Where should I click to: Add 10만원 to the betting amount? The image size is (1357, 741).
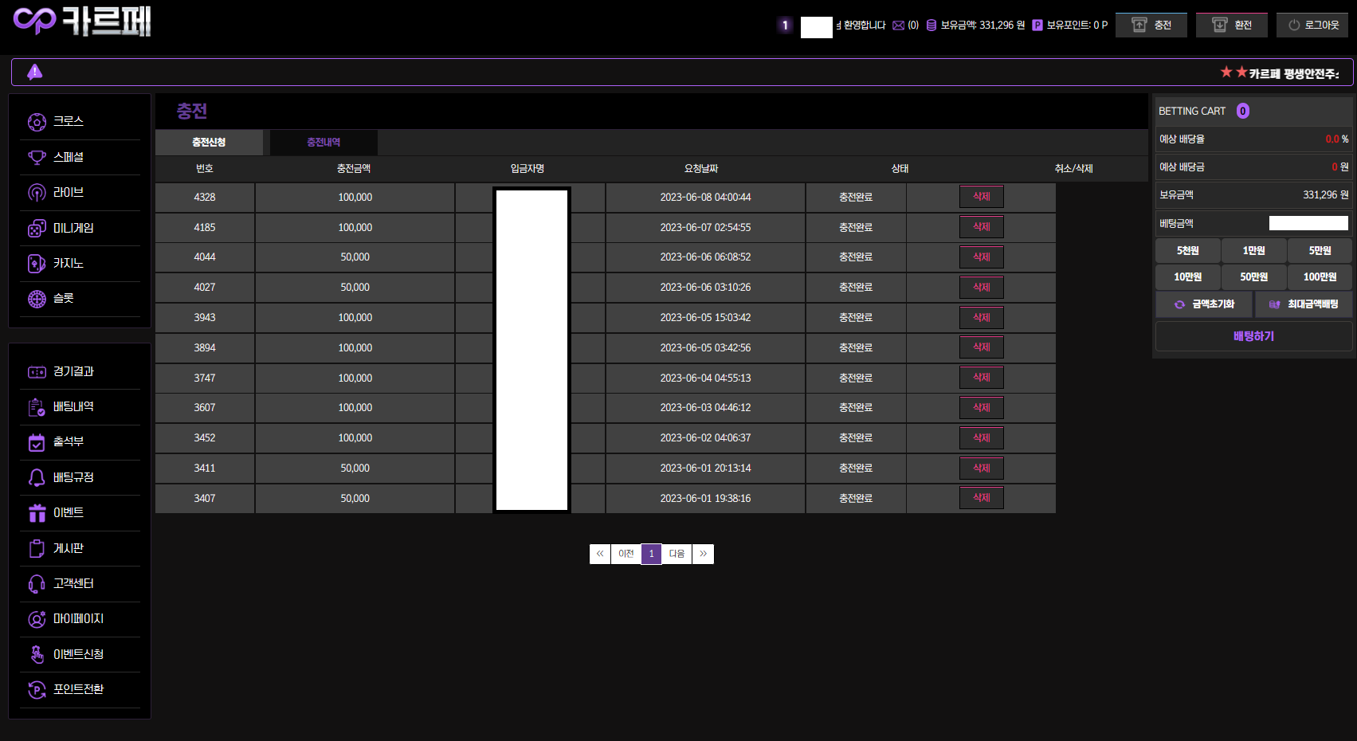coord(1187,277)
